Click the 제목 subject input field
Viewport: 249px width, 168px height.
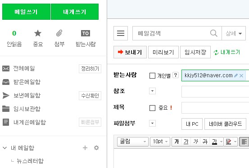pyautogui.click(x=215, y=108)
